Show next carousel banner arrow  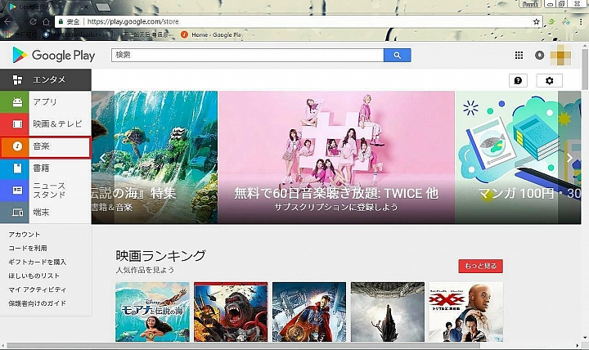pos(569,158)
